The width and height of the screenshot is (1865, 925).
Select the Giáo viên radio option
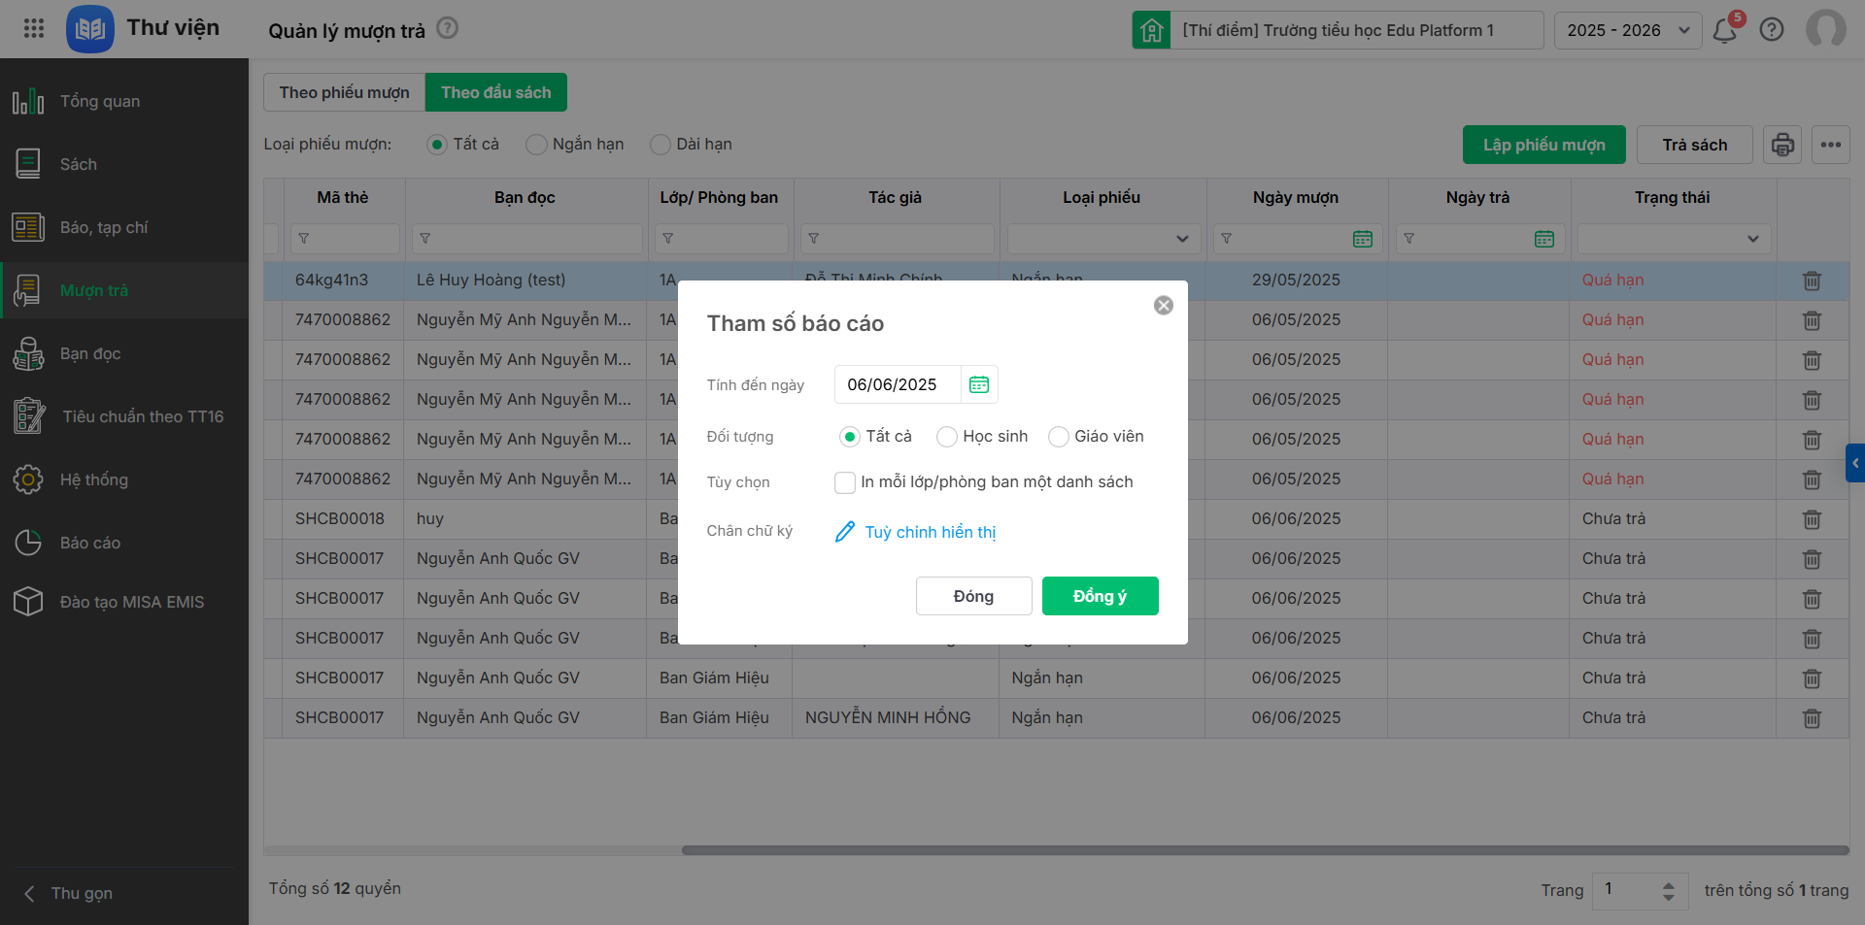1059,437
